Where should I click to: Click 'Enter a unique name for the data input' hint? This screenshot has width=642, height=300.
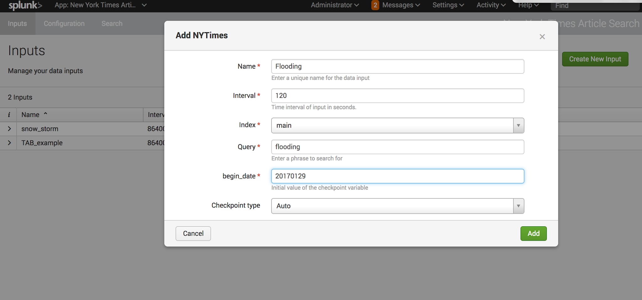click(320, 78)
